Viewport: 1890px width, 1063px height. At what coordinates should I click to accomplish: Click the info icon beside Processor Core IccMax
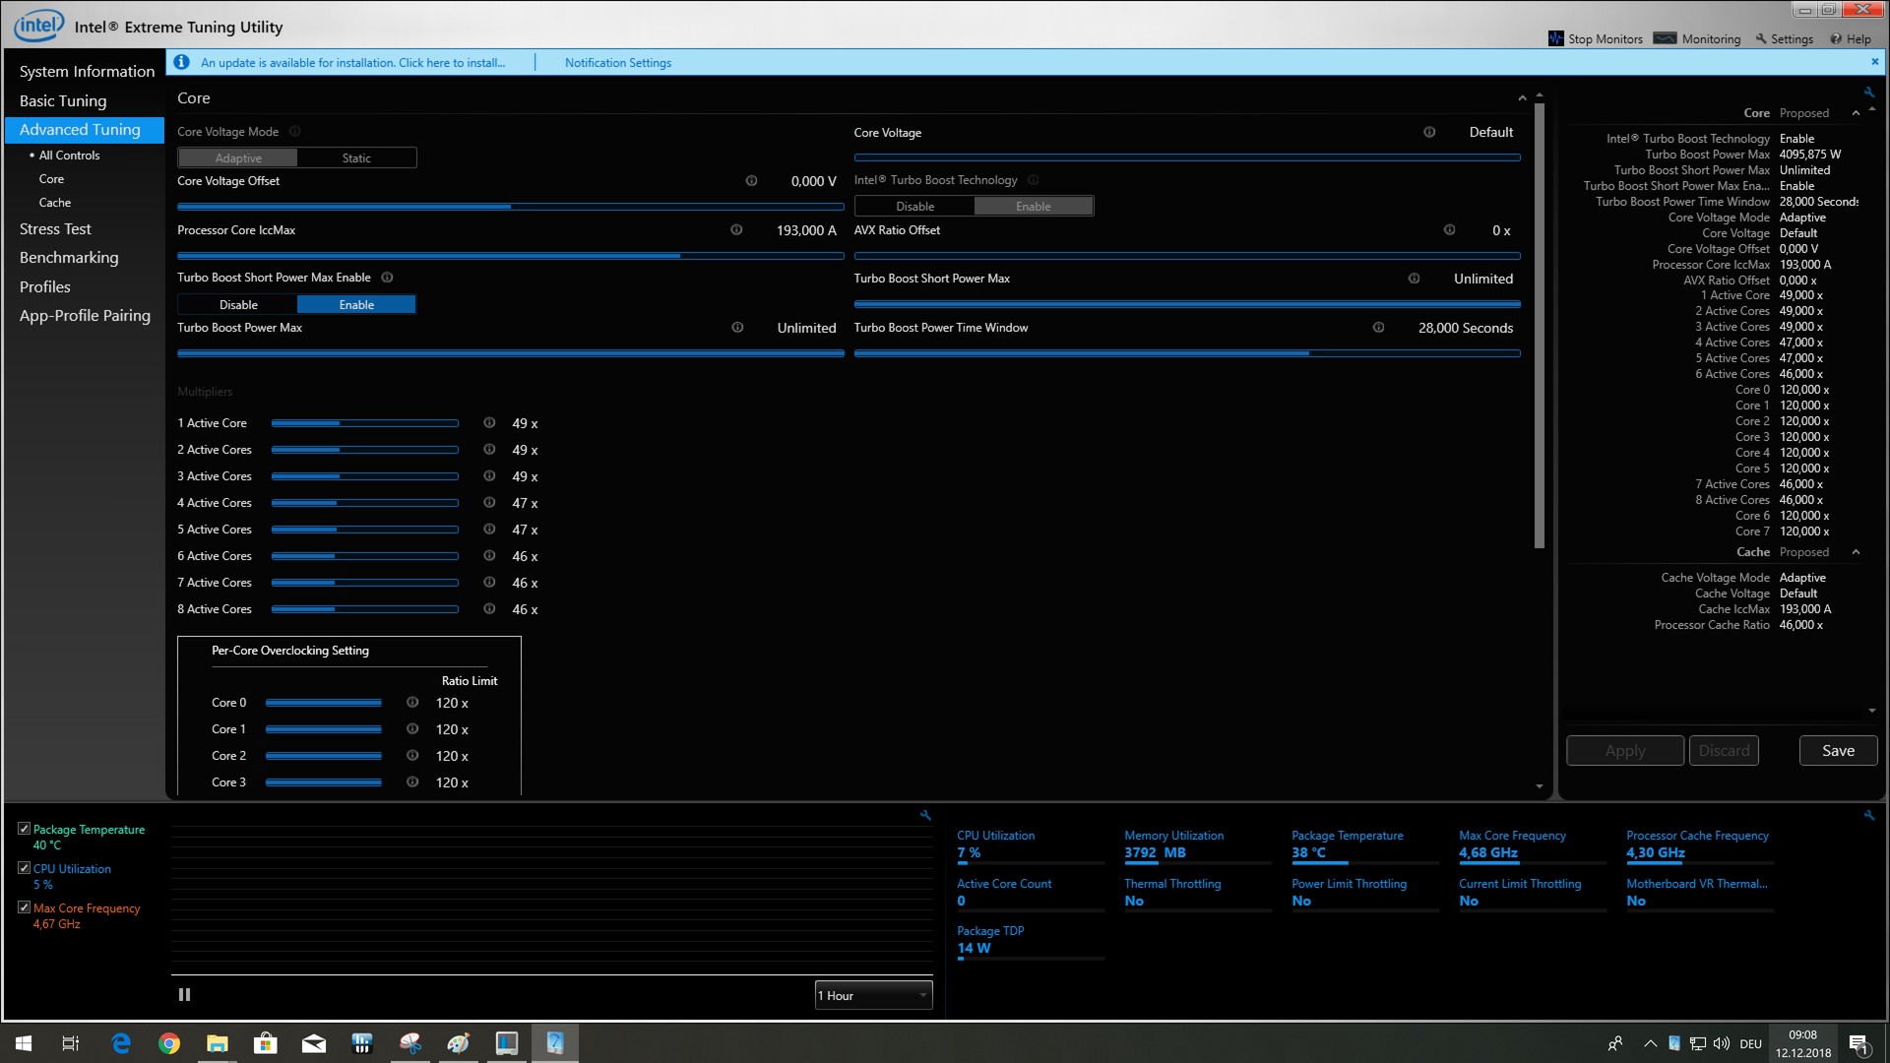click(736, 230)
